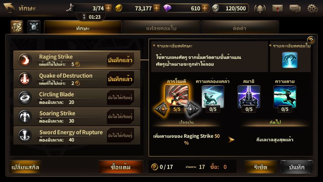Select the locked skill set icon
Image resolution: width=323 pixels, height=182 pixels.
tap(34, 27)
